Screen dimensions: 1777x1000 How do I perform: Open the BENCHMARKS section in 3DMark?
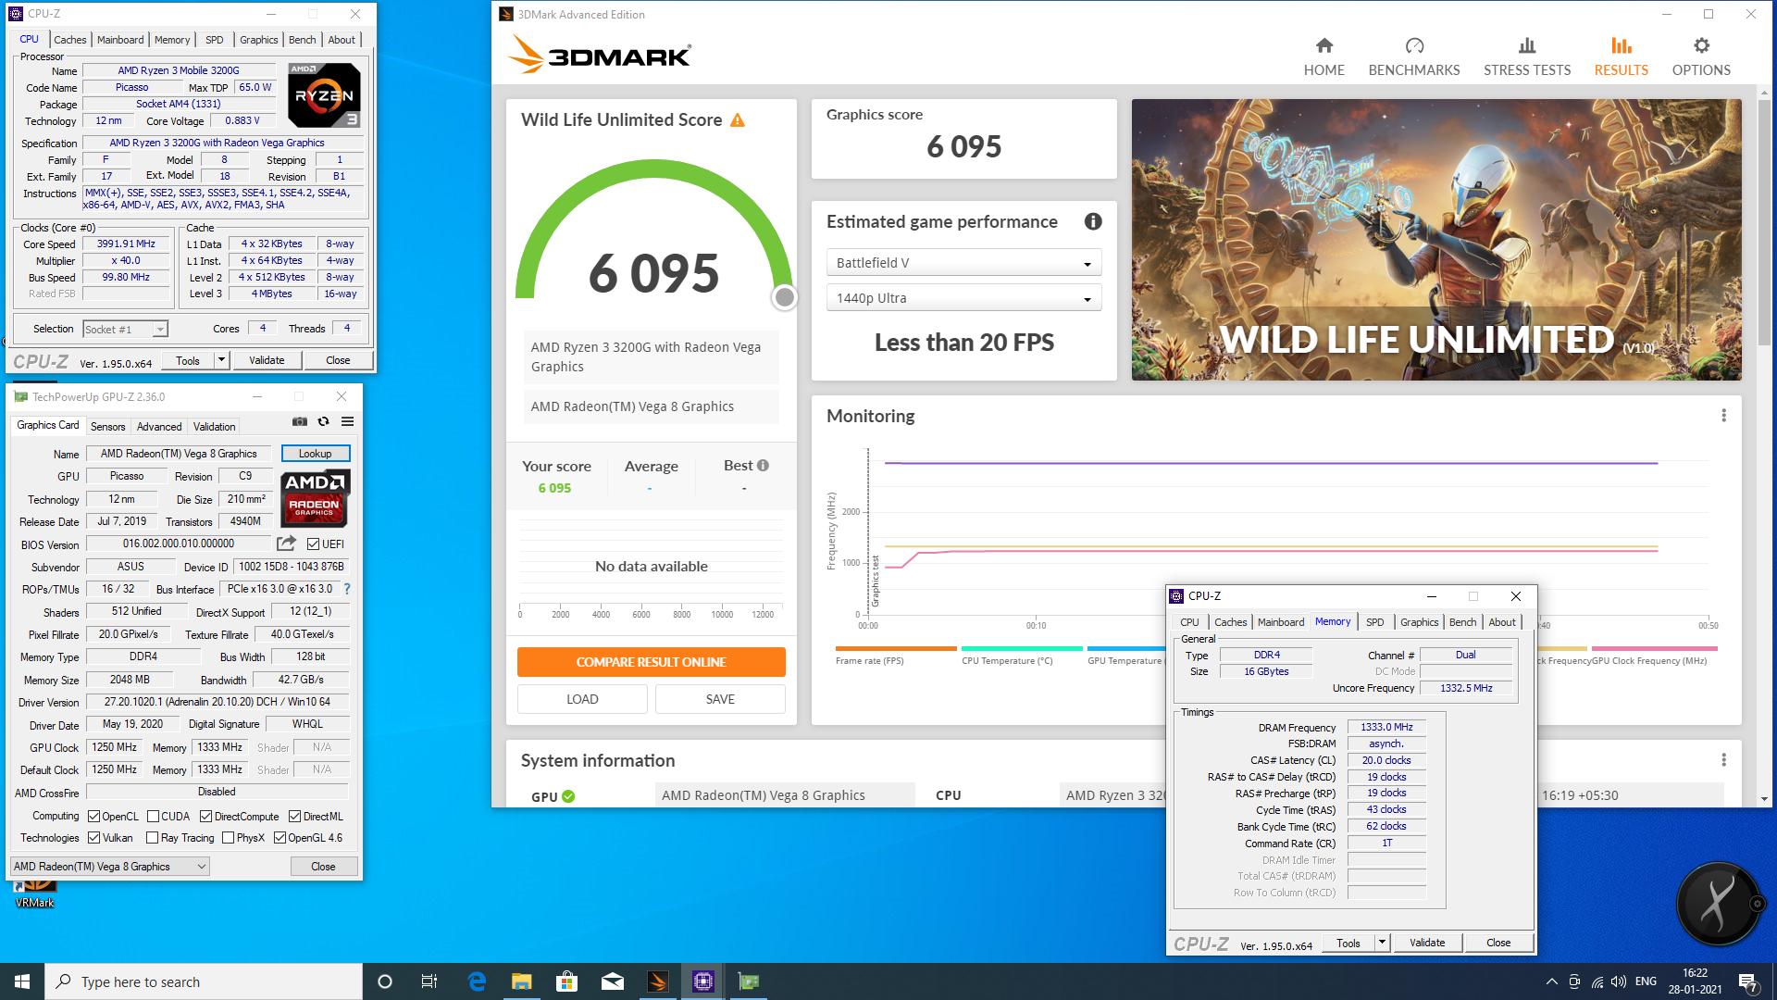(x=1413, y=56)
